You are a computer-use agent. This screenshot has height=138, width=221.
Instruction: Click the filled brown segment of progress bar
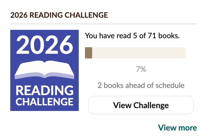pyautogui.click(x=88, y=53)
